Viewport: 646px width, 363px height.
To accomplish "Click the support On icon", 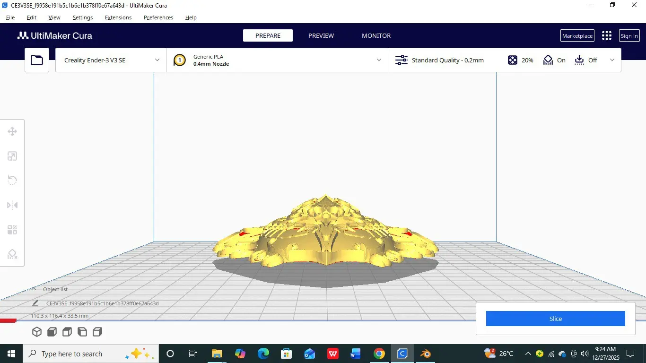I will 548,60.
